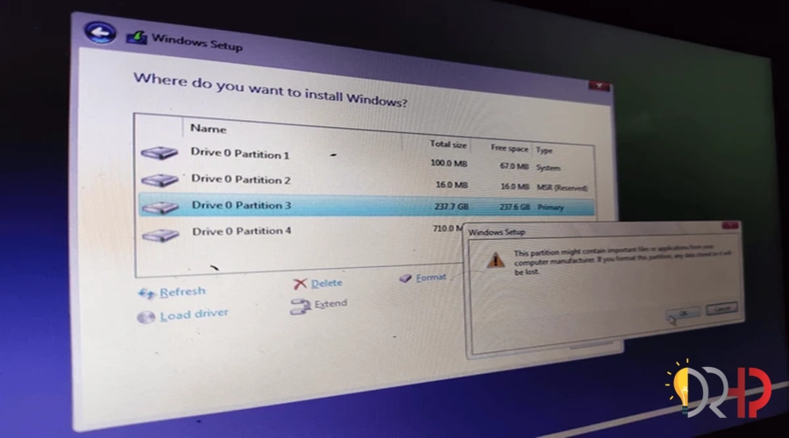Format the selected partition
Viewport: 789px width, 438px height.
pos(430,277)
